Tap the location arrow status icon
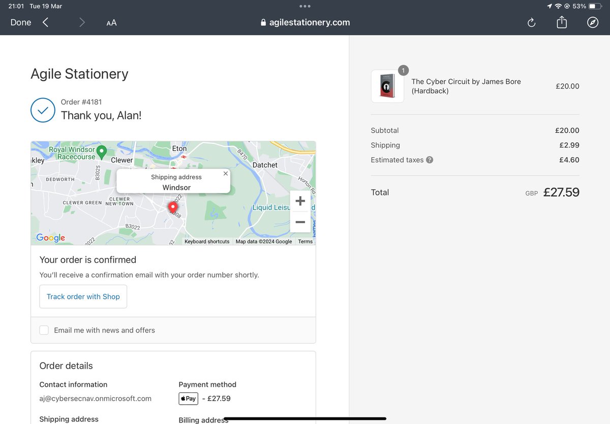Screen dimensions: 610x424 pyautogui.click(x=550, y=6)
